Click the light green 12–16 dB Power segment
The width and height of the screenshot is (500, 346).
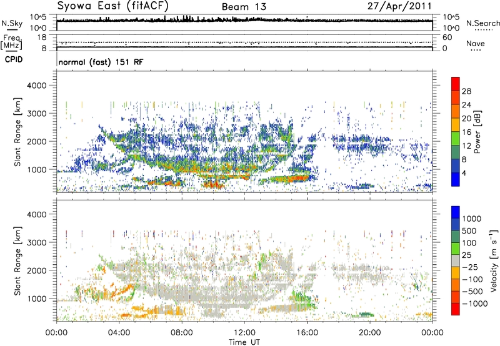coord(456,139)
